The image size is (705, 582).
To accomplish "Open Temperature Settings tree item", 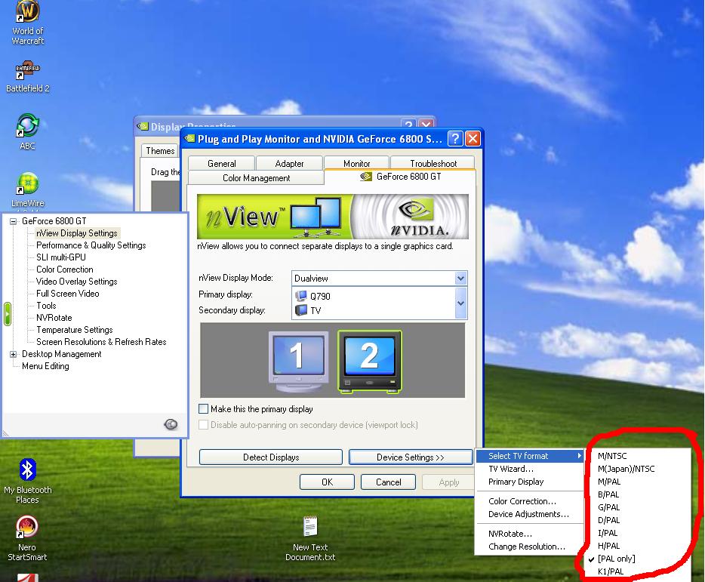I will 75,330.
